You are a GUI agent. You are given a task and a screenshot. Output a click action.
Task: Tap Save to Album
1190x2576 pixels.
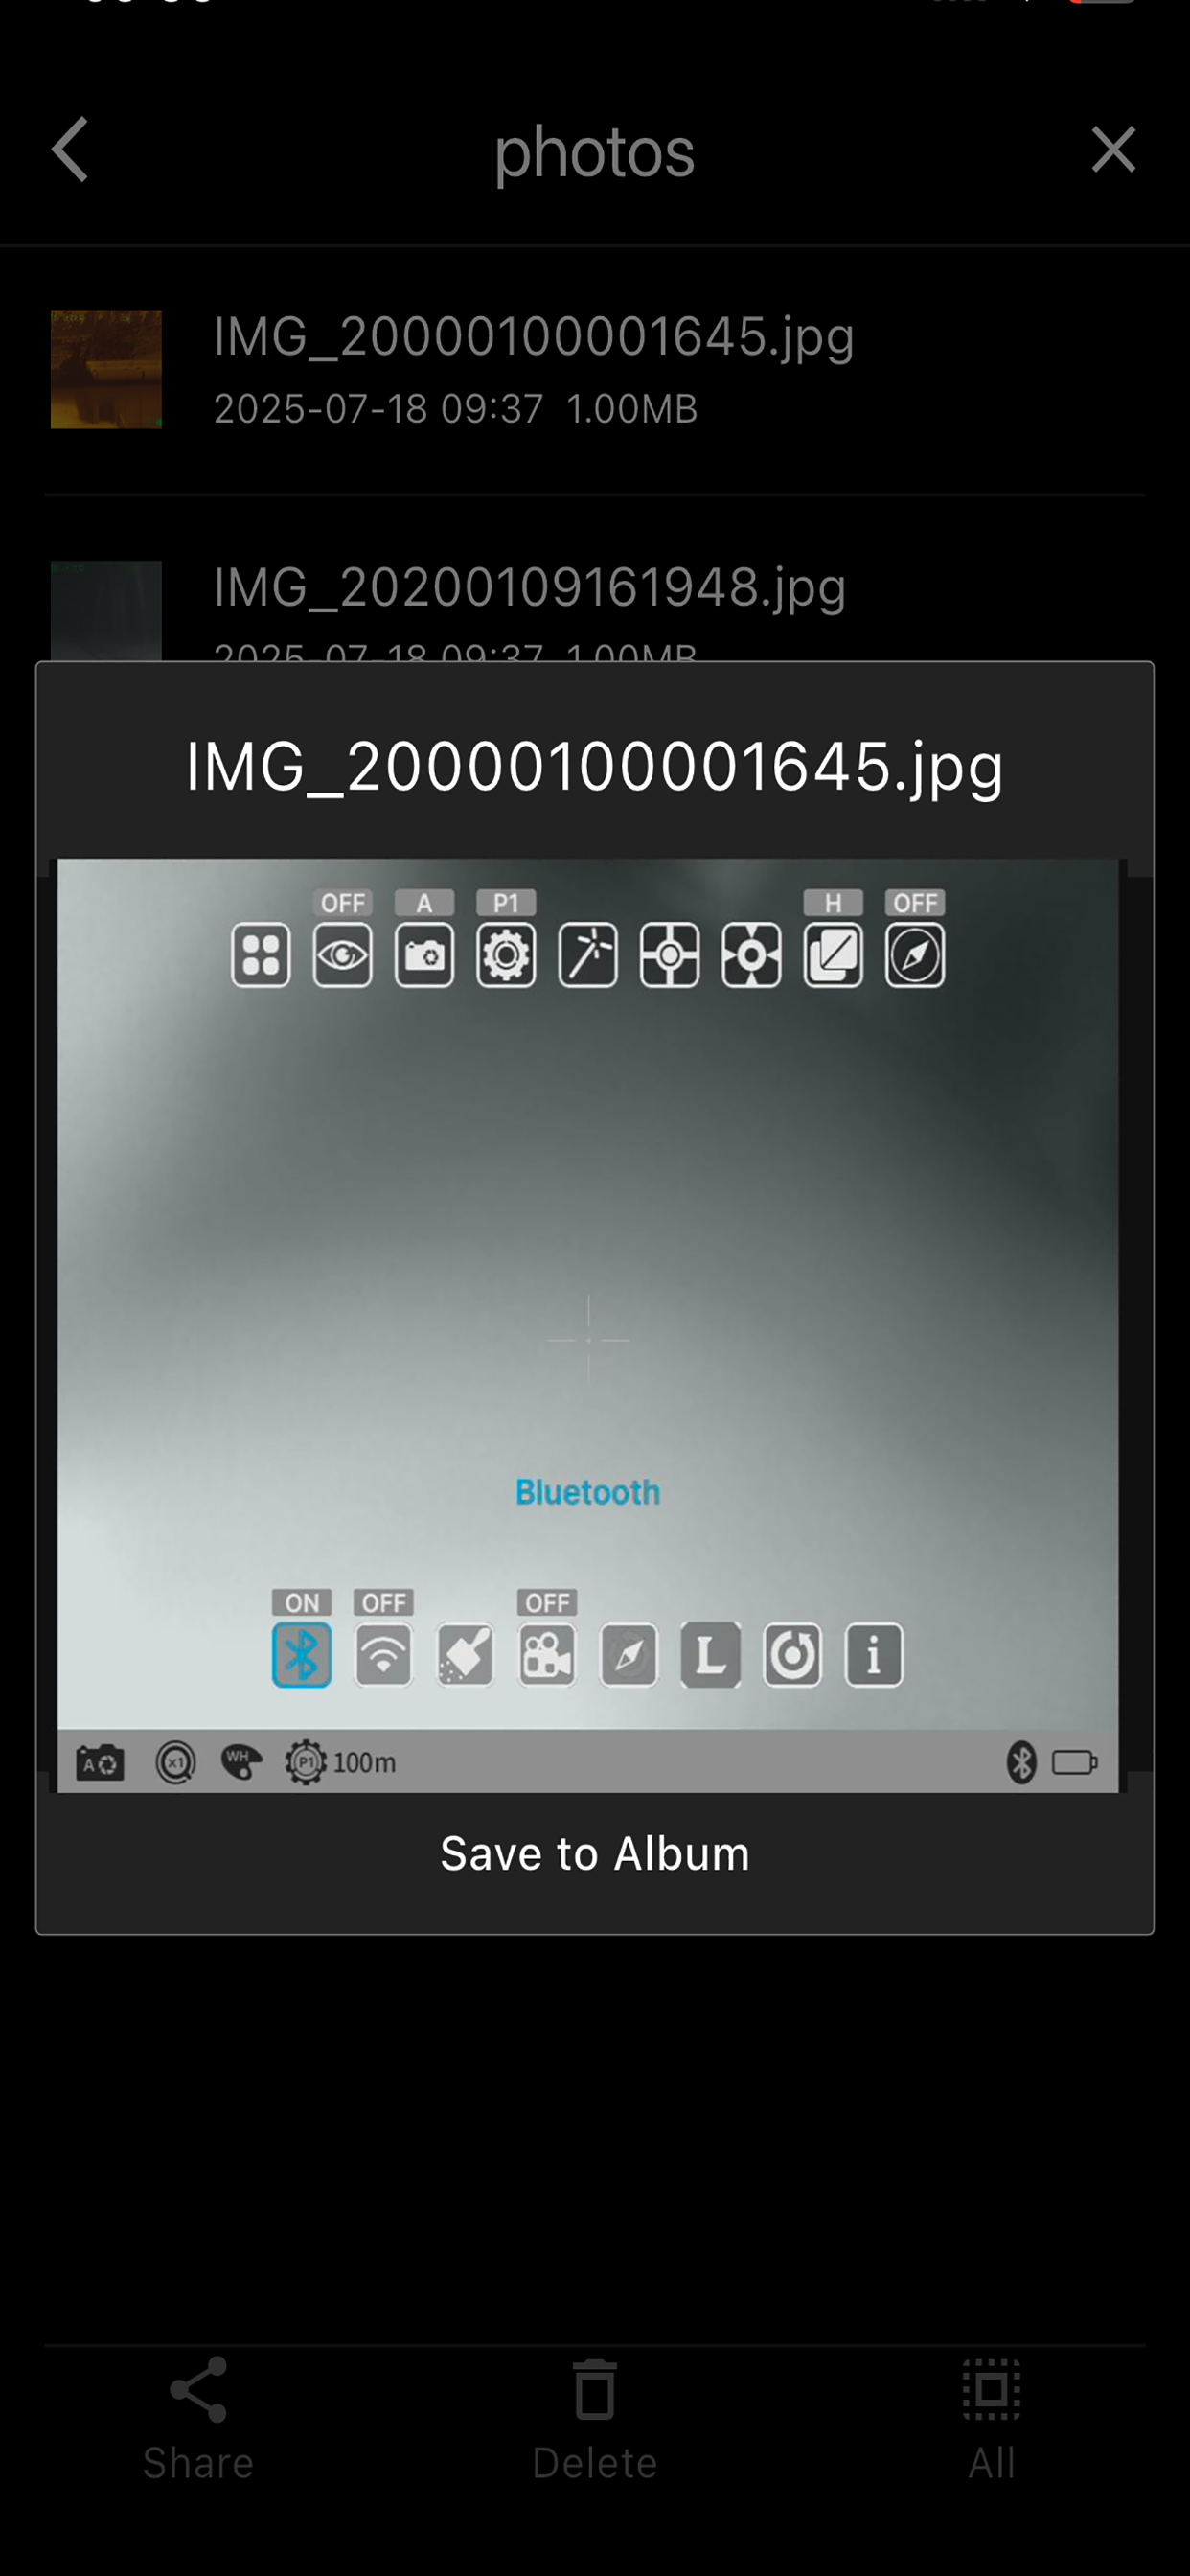pos(595,1853)
